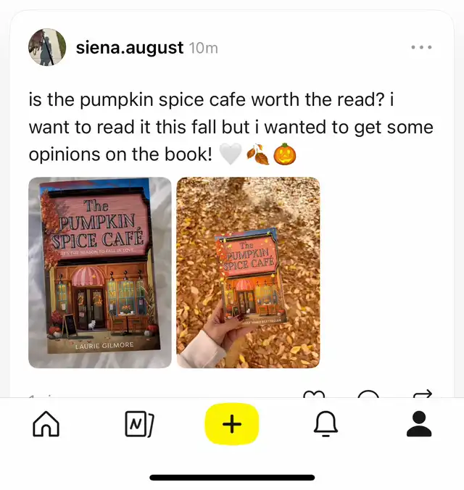Tap the white heart emoji in post
Viewport: 464px width, 490px height.
tap(231, 154)
